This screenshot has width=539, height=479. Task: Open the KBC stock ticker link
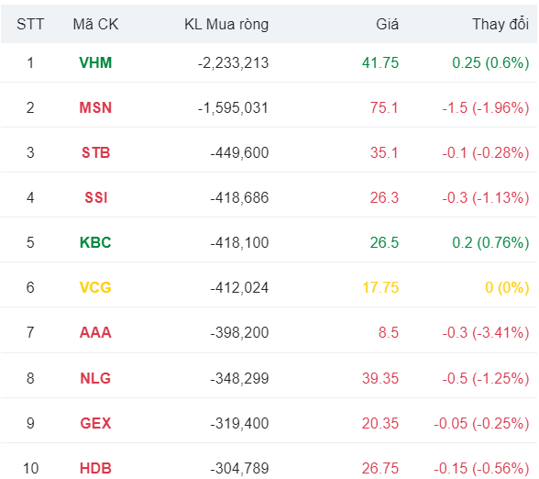pos(95,242)
